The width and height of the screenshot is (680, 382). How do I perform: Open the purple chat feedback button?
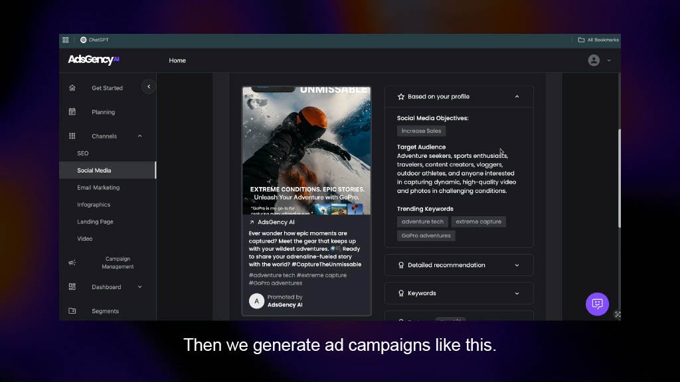click(597, 304)
